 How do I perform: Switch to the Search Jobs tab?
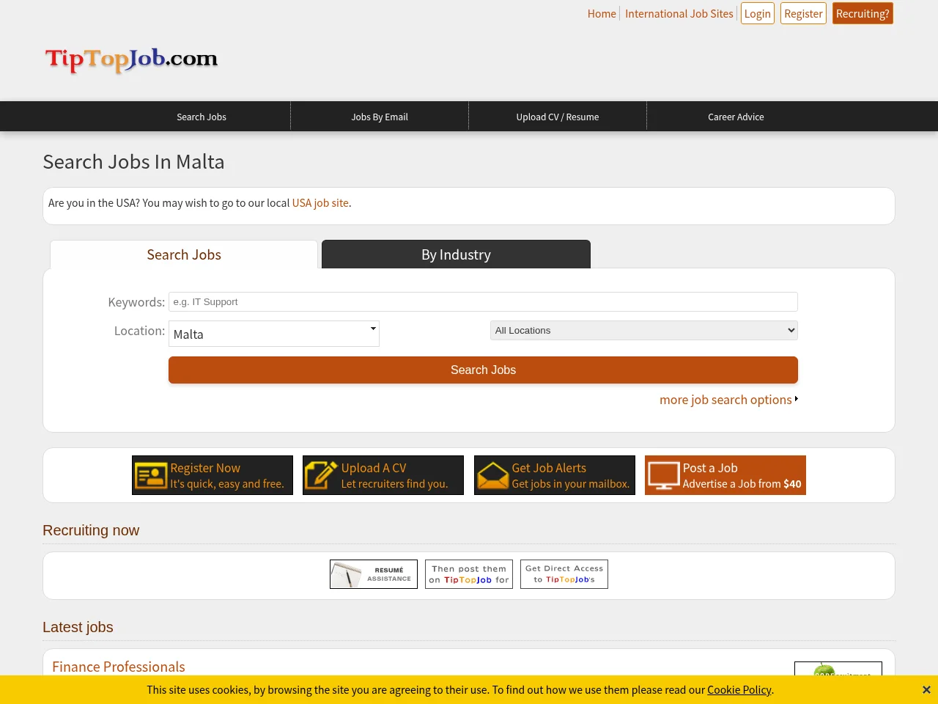click(x=184, y=254)
